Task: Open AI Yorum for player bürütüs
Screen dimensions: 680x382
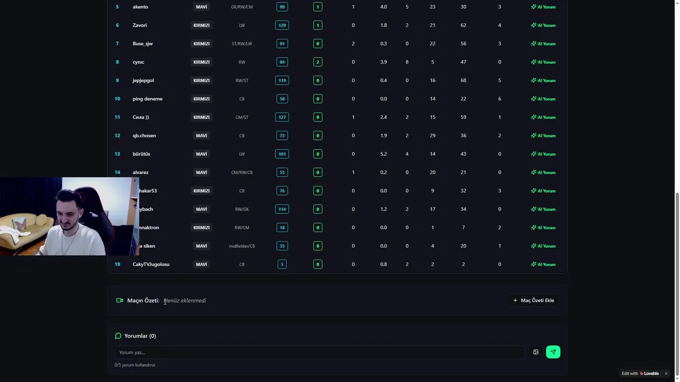Action: pos(543,154)
